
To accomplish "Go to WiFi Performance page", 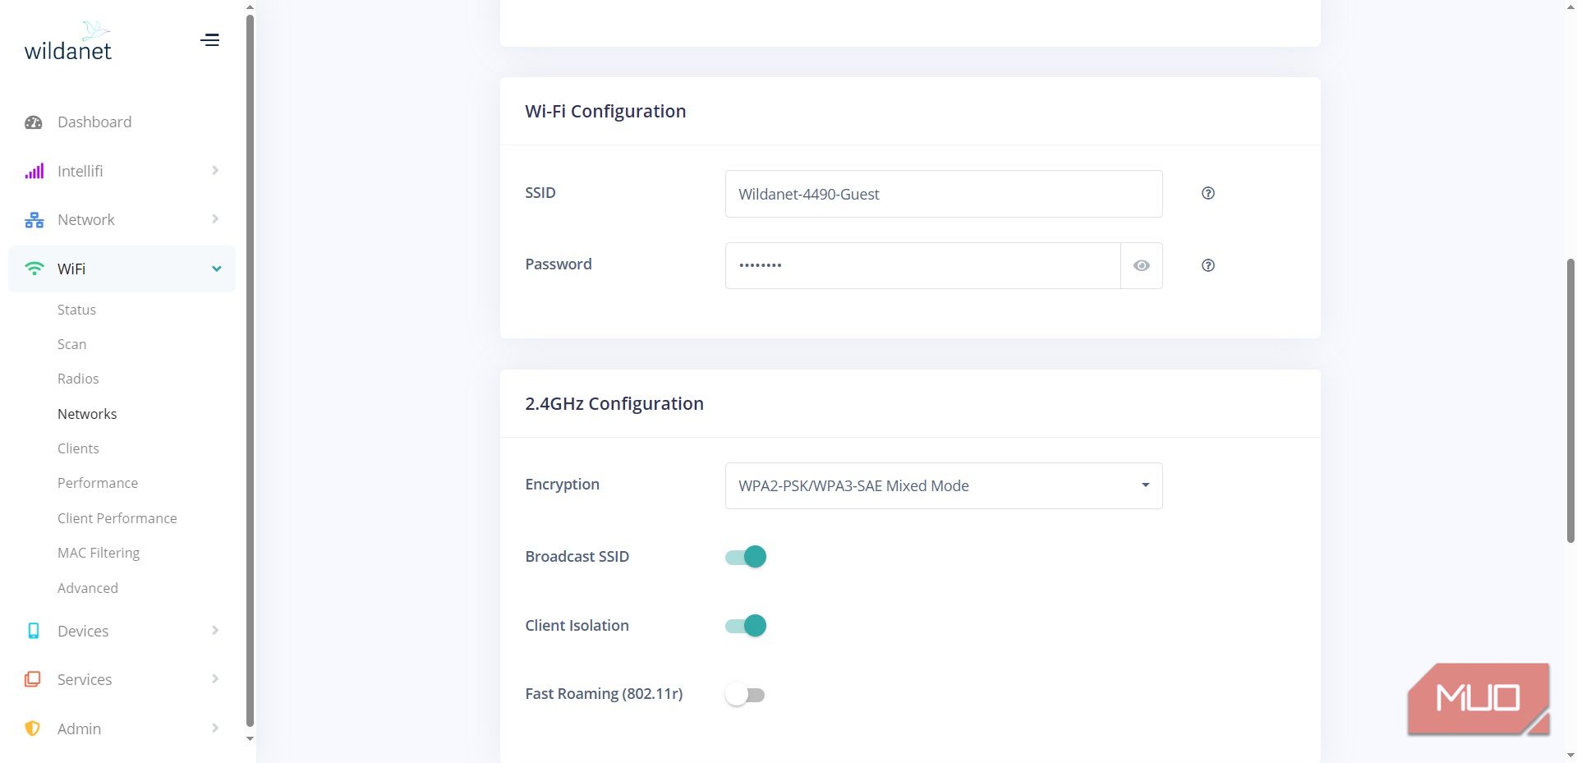I will click(x=98, y=483).
